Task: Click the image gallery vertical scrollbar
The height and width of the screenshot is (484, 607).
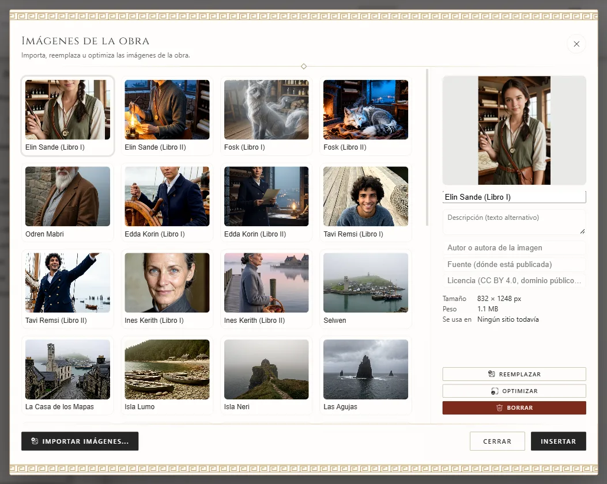Action: point(427,147)
